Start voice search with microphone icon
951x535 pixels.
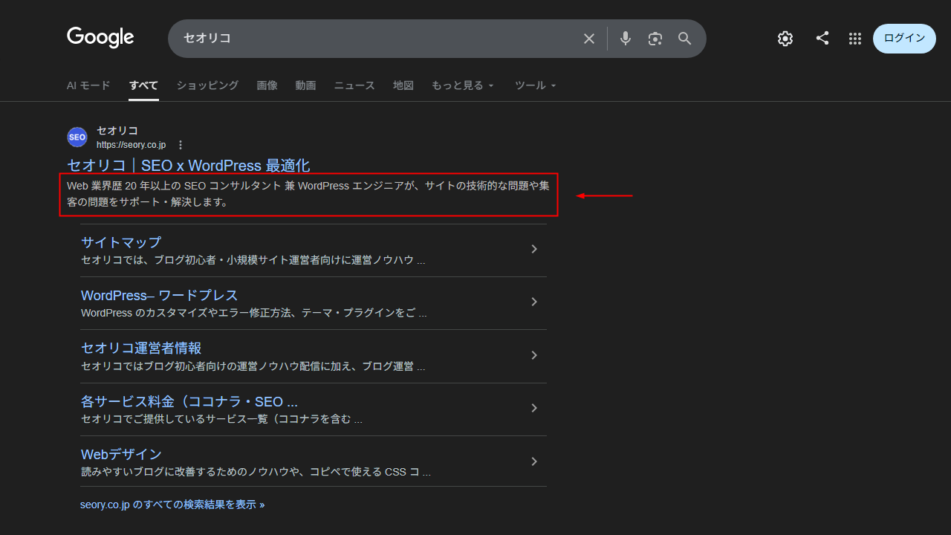626,39
